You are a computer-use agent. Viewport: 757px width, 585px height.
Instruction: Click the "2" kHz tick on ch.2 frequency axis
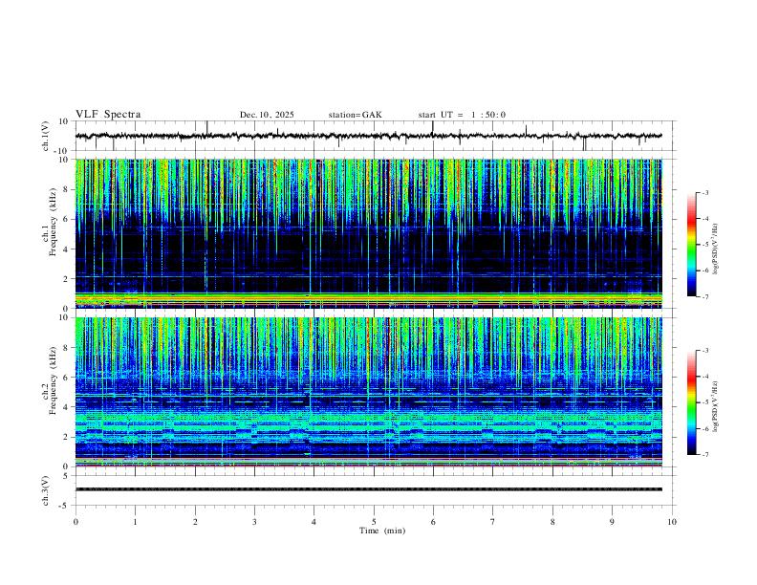tap(67, 437)
